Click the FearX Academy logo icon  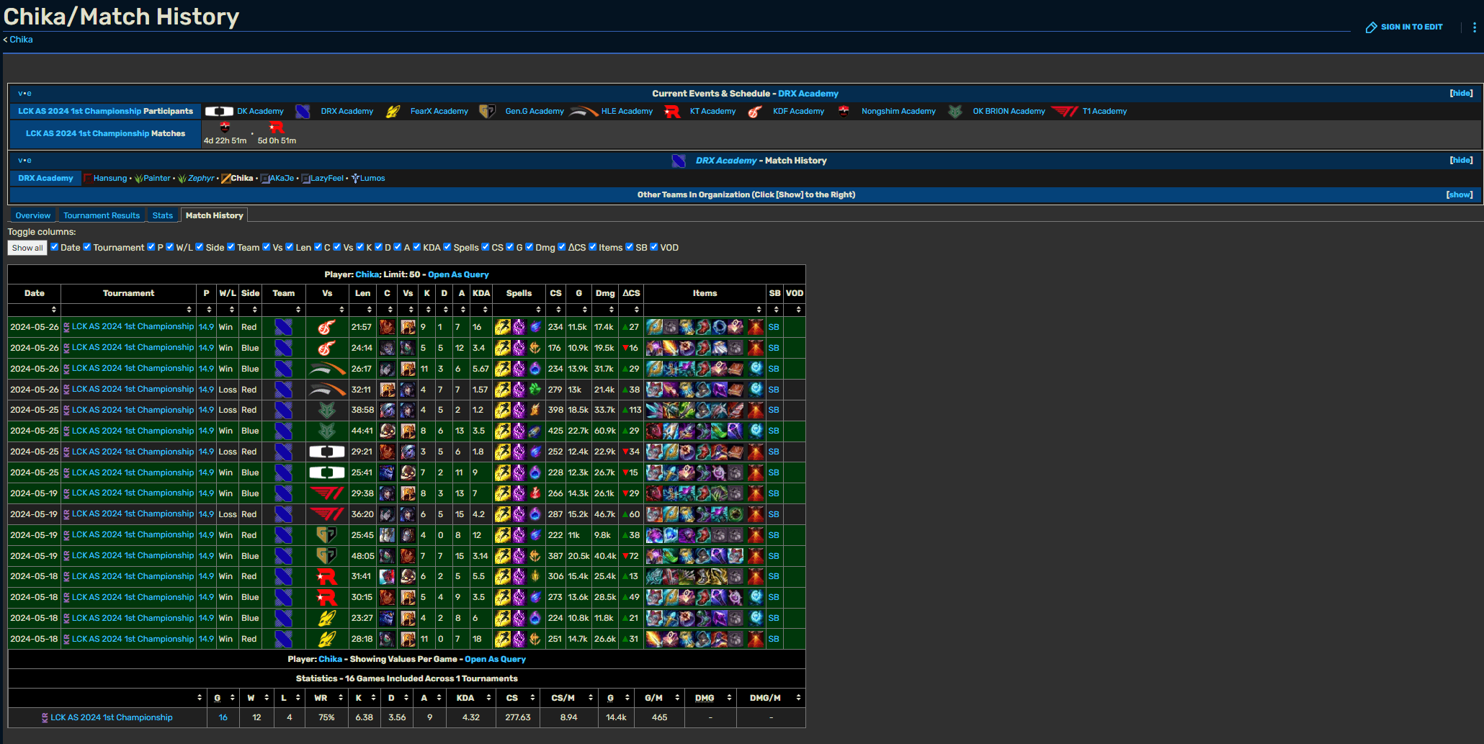[393, 112]
